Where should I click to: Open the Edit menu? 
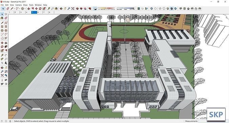pyautogui.click(x=7, y=5)
